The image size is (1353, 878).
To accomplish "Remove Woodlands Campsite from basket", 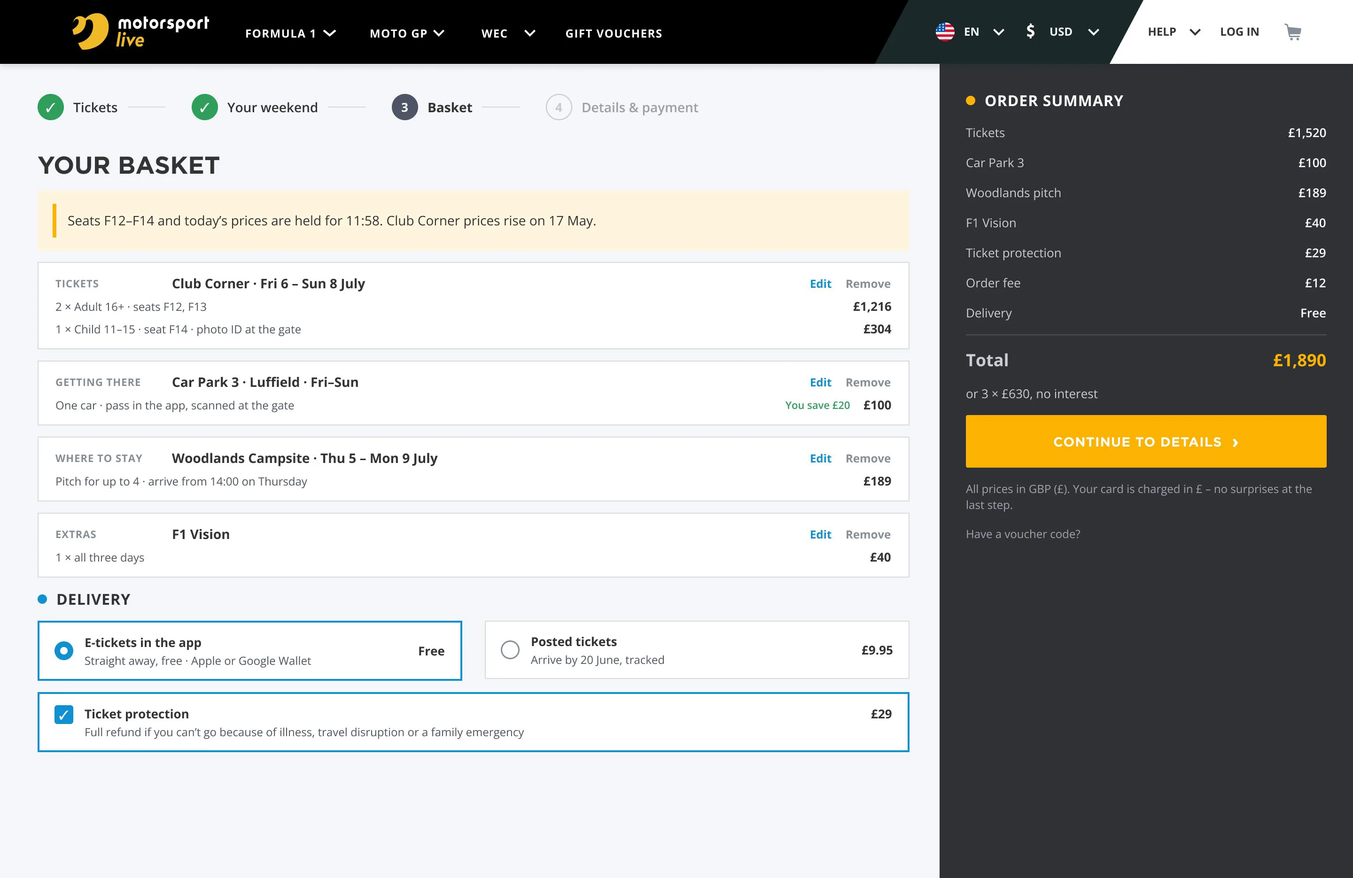I will (868, 459).
